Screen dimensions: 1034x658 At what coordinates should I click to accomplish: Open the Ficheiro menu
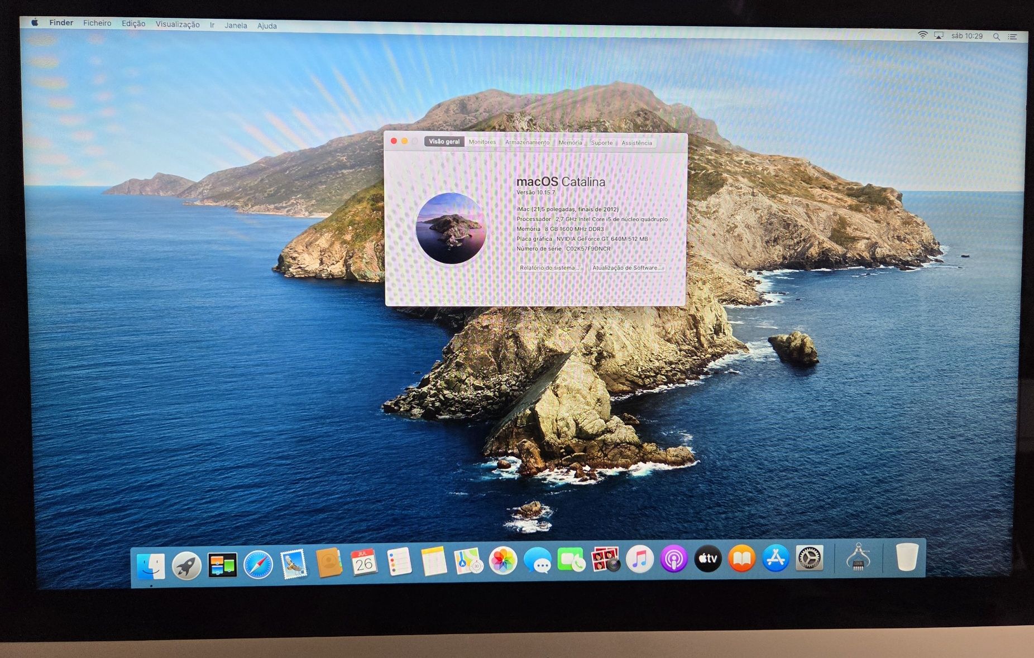coord(97,23)
